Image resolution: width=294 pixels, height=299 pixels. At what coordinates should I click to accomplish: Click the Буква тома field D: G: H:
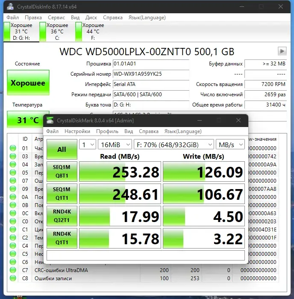coord(151,105)
